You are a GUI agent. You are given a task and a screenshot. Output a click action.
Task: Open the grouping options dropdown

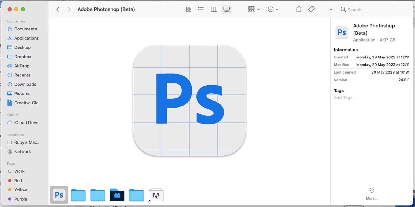point(253,9)
